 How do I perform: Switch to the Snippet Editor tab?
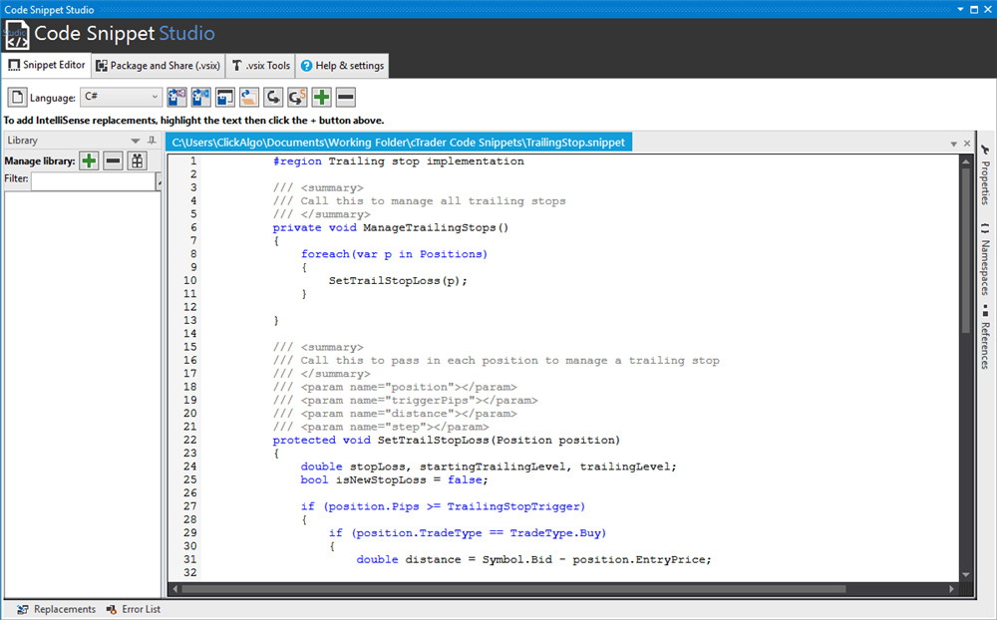point(47,65)
